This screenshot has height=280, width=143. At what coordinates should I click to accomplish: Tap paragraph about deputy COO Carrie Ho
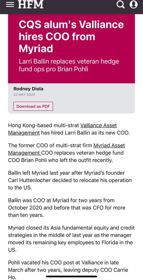[x=68, y=270]
